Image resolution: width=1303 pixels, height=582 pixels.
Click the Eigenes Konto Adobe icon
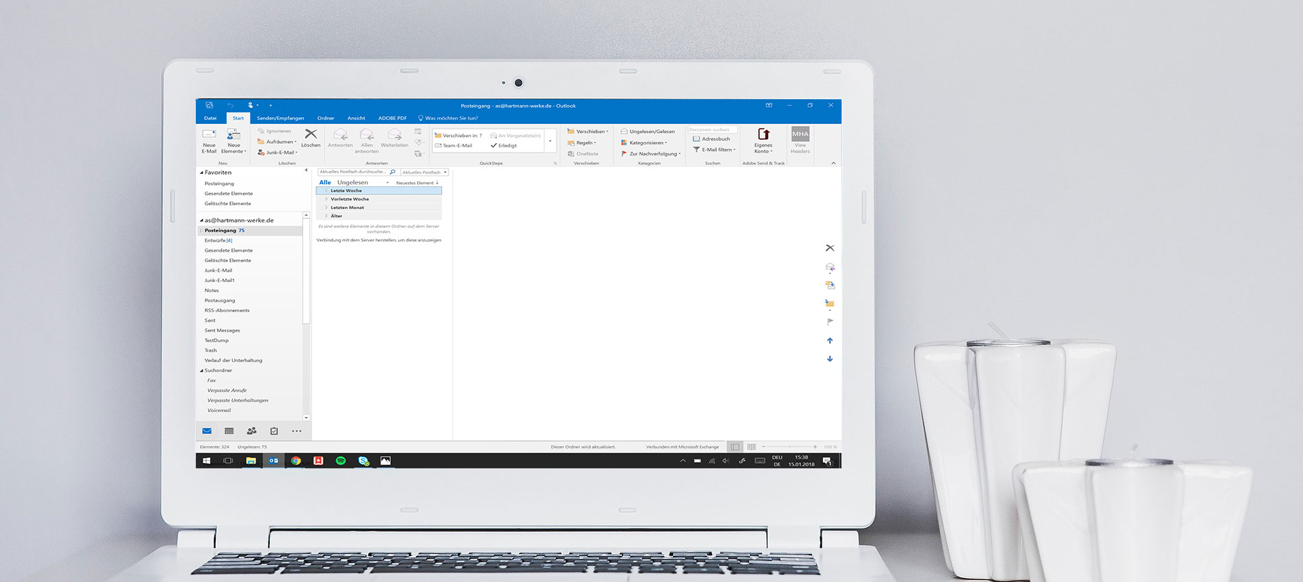(x=763, y=134)
